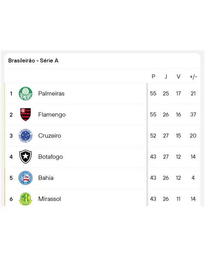
Task: Select the Palmeiras team name
Action: coord(51,93)
